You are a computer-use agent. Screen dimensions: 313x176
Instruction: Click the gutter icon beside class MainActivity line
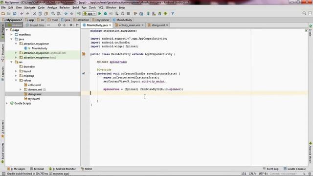click(x=84, y=54)
